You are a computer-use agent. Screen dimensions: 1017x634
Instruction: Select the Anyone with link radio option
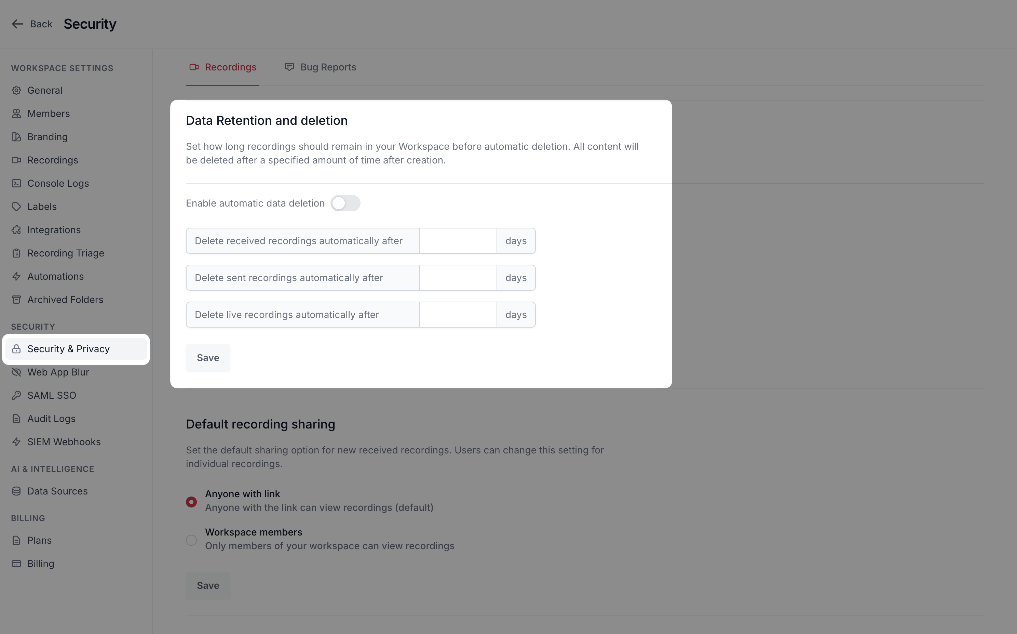[191, 502]
